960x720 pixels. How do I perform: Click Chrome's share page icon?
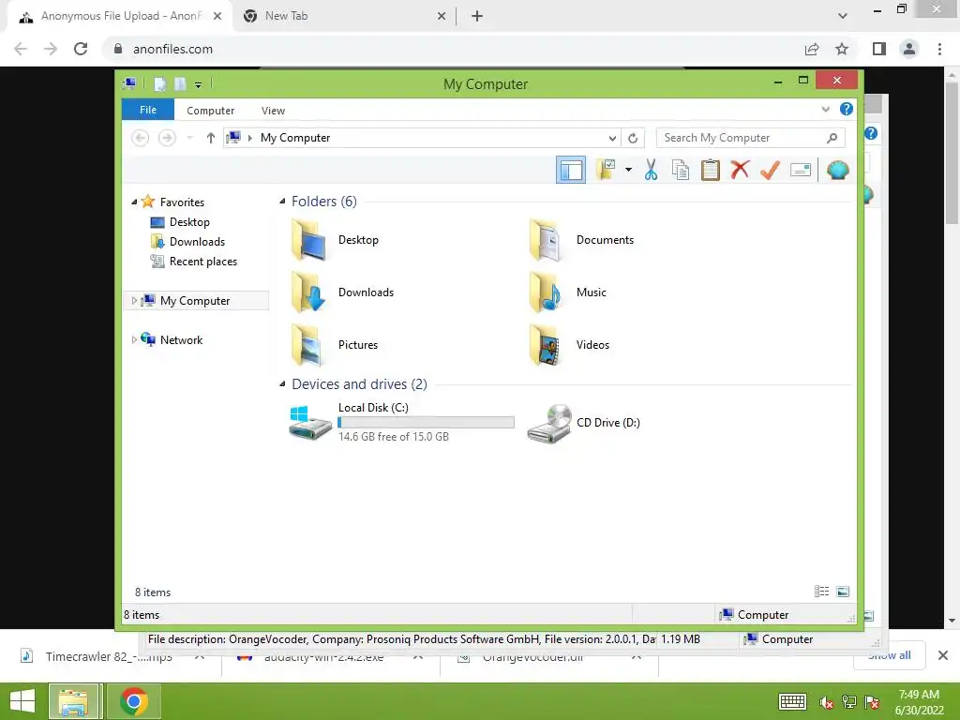[x=812, y=49]
